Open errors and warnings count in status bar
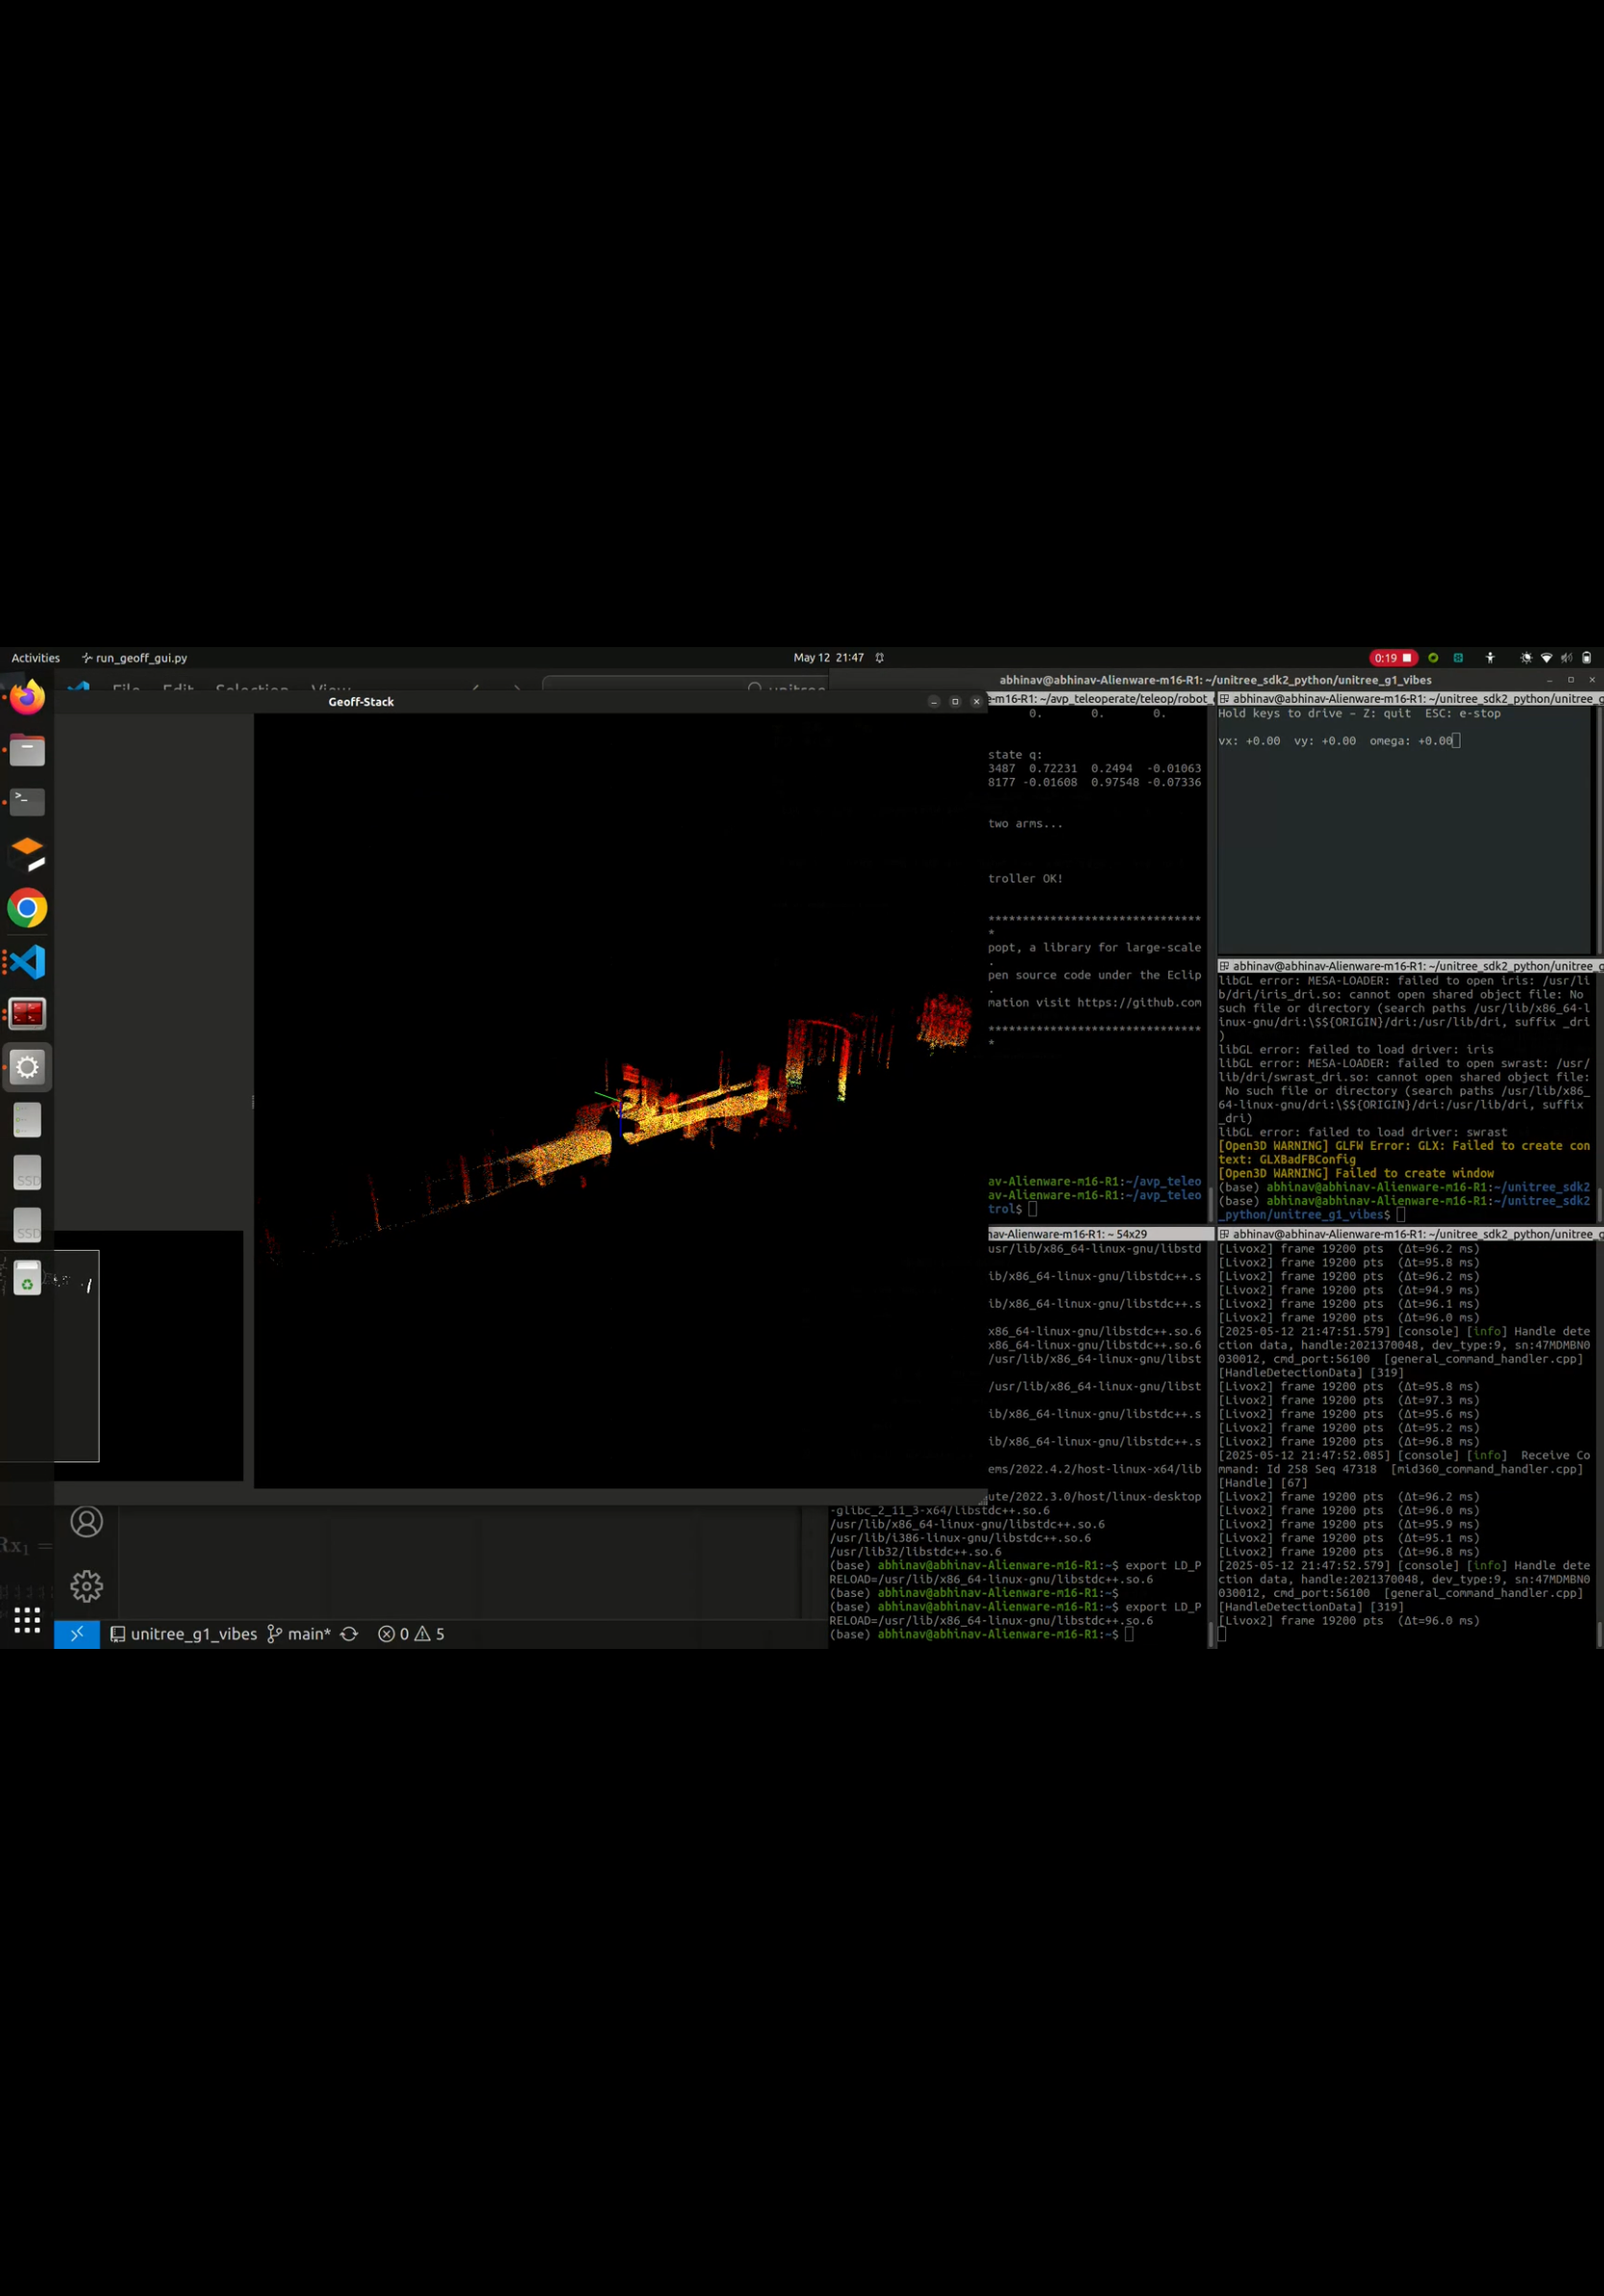This screenshot has height=2296, width=1604. pyautogui.click(x=411, y=1634)
